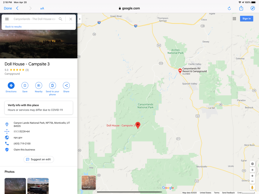This screenshot has height=194, width=259.
Task: Tap Send to your phone icon
Action: pyautogui.click(x=52, y=85)
